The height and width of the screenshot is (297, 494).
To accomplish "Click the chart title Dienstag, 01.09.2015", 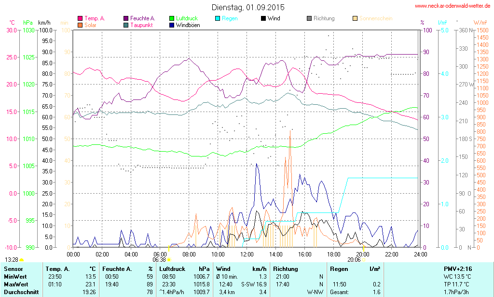I will click(248, 7).
